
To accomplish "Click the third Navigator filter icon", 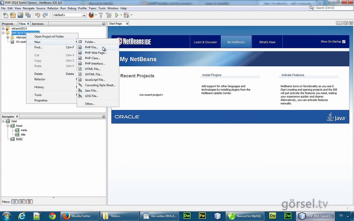I will click(29, 202).
